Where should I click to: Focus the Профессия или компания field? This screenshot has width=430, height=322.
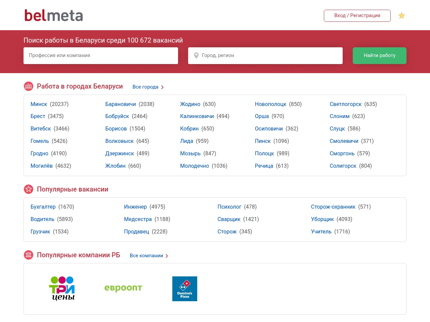[x=101, y=56]
